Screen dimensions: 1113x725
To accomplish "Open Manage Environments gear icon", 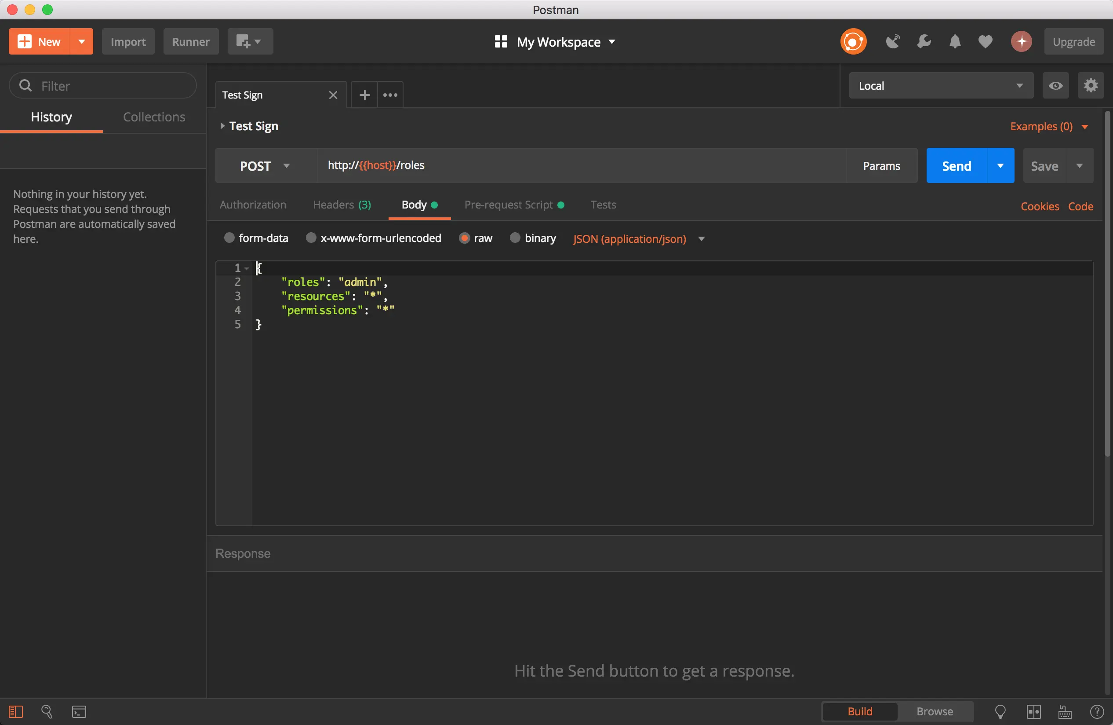I will coord(1091,86).
